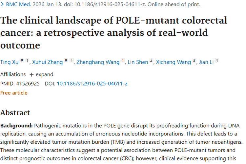Click the Abstract section heading
The height and width of the screenshot is (164, 246).
(15, 113)
